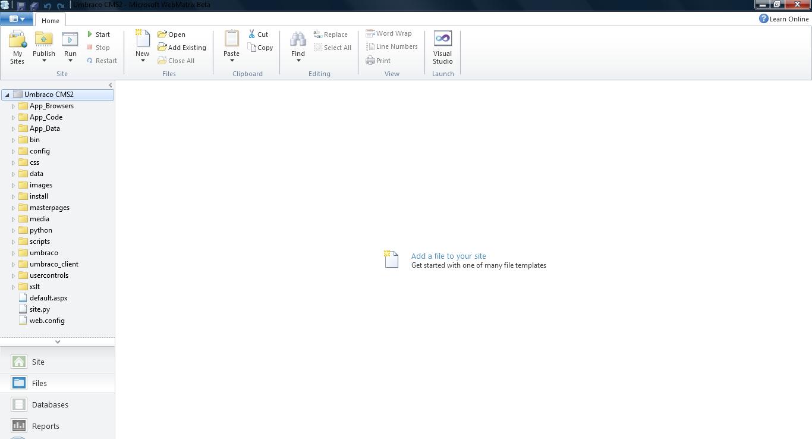Click the Replace button
812x439 pixels.
[331, 35]
